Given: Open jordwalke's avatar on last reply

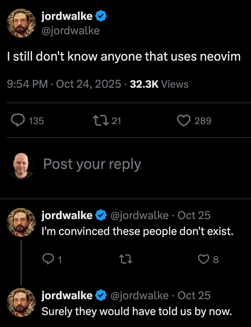Looking at the screenshot, I should pyautogui.click(x=22, y=302).
